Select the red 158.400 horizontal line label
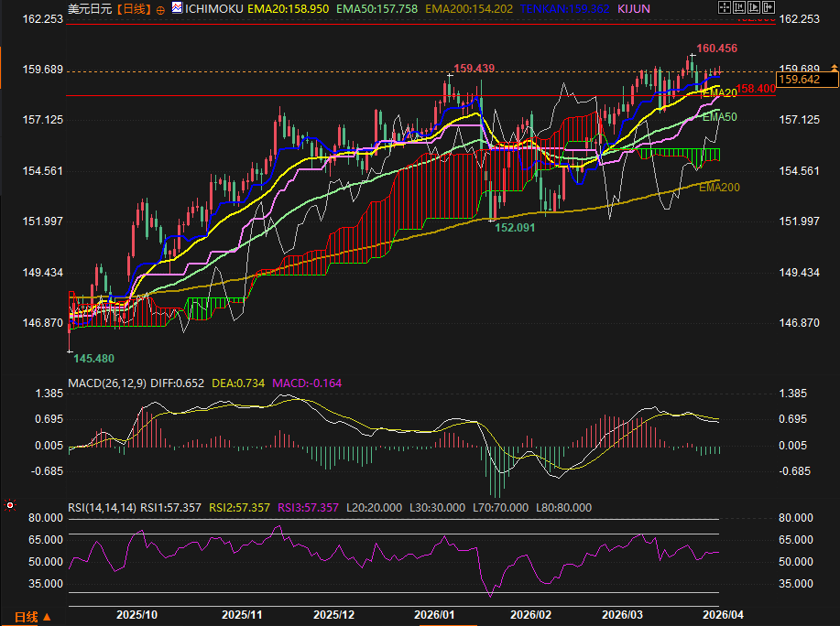 pos(756,89)
